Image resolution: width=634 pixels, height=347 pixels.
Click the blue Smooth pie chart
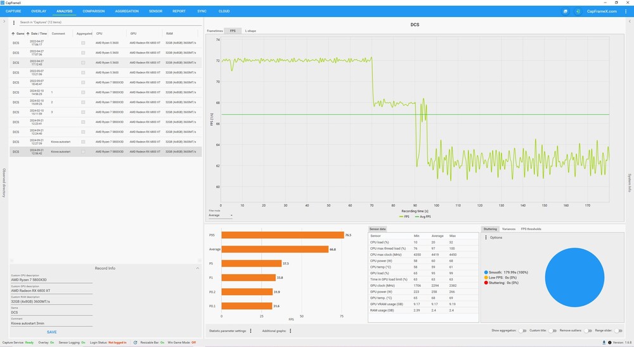point(574,277)
